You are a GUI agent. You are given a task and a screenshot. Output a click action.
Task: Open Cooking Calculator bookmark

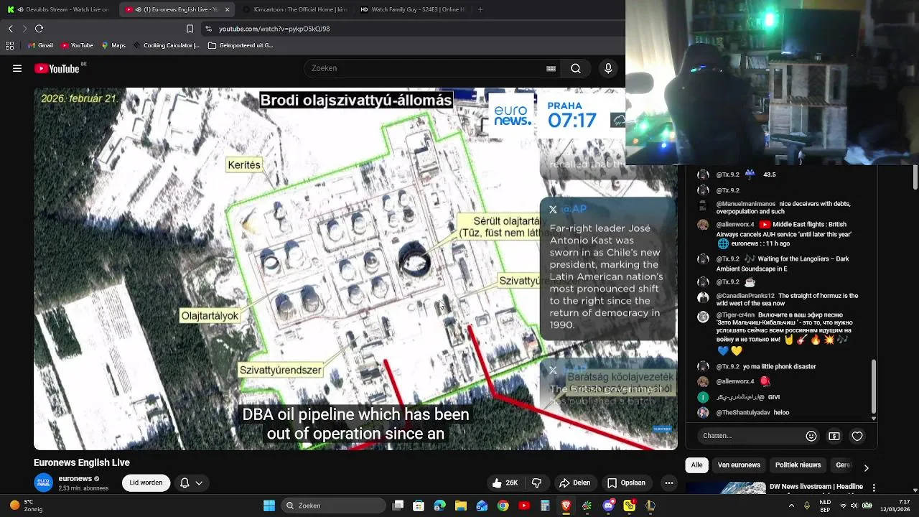[167, 45]
